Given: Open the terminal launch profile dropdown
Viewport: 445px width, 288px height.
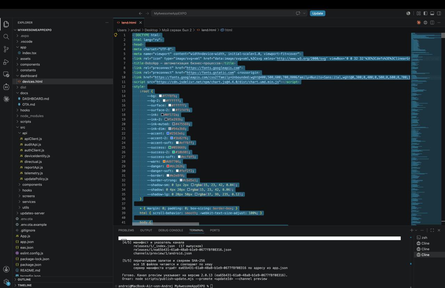Looking at the screenshot, I should click(x=416, y=230).
